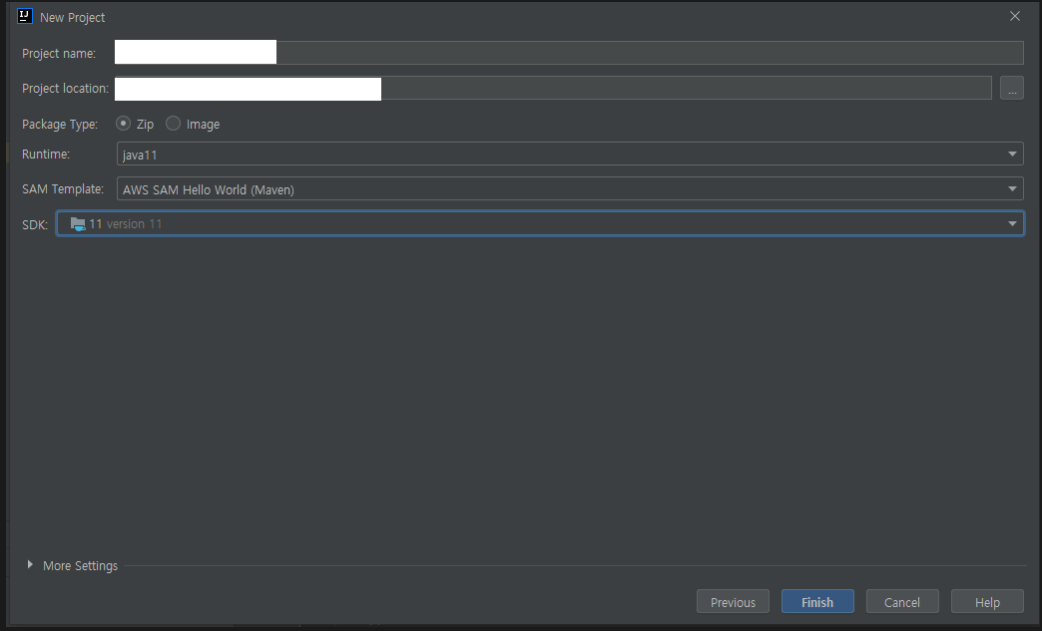The height and width of the screenshot is (631, 1042).
Task: Click the 'Runtime:' label
Action: click(x=46, y=154)
